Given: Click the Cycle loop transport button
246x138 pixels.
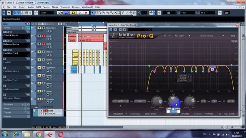Looking at the screenshot, I should click(x=67, y=13).
